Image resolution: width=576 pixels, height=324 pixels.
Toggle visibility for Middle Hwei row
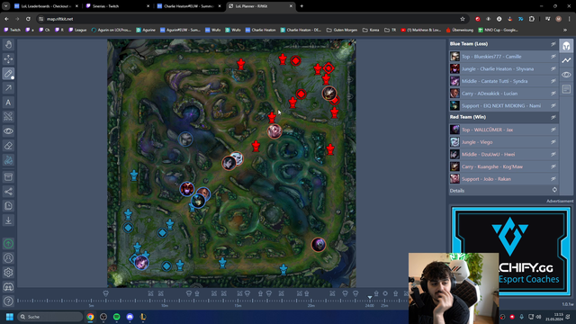[553, 154]
